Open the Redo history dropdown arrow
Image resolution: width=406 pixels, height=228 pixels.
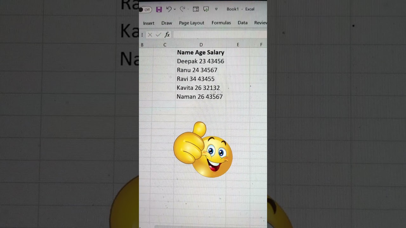point(188,9)
